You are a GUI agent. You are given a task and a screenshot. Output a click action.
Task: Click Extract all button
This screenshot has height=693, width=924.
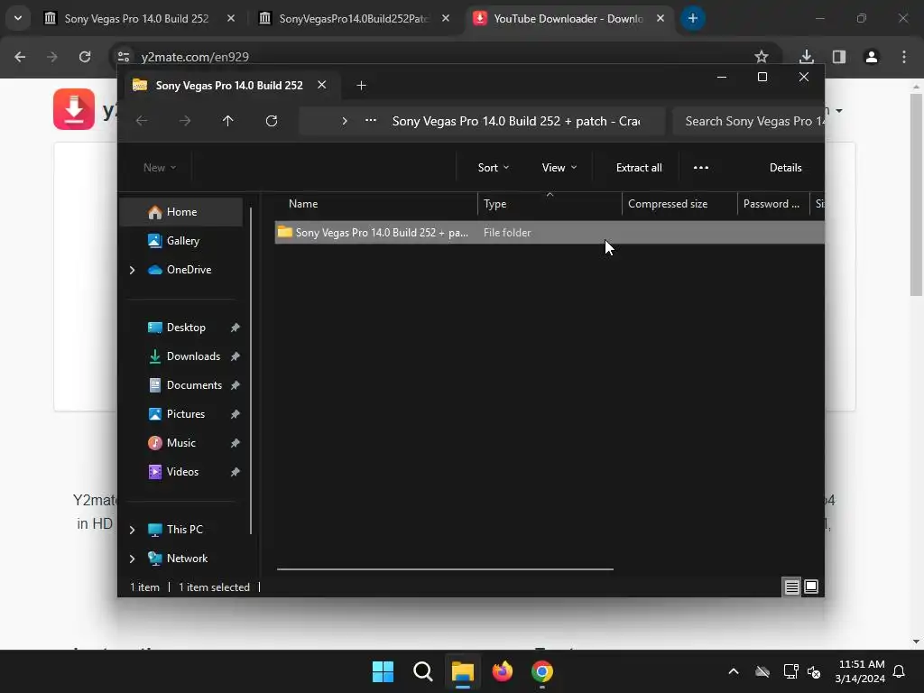pos(639,168)
